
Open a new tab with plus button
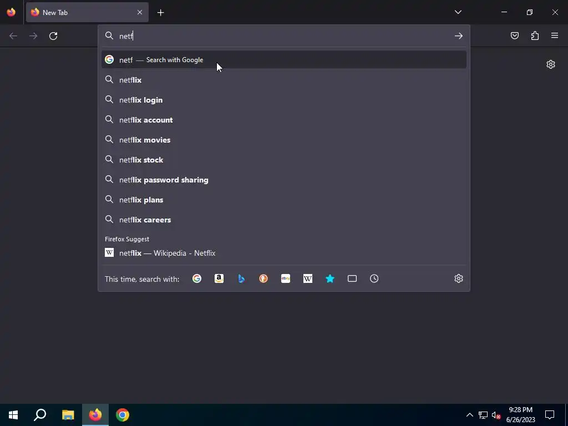(160, 13)
